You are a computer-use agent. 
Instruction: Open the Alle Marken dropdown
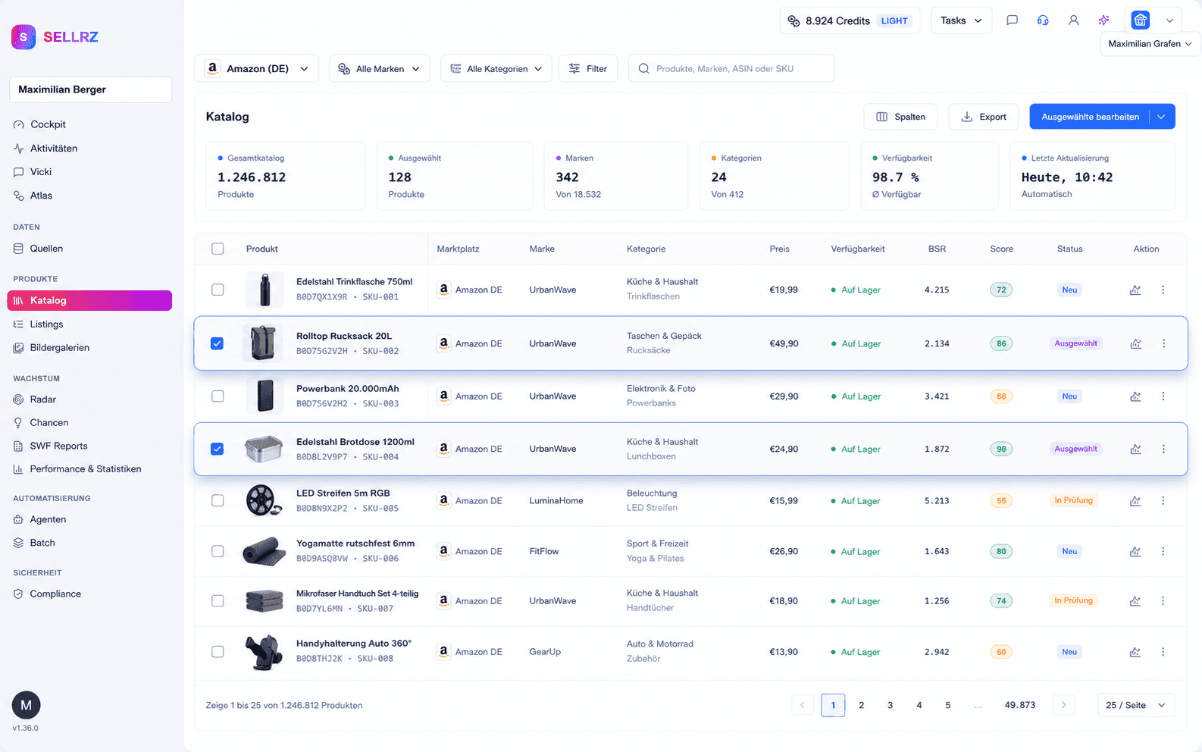pyautogui.click(x=379, y=68)
